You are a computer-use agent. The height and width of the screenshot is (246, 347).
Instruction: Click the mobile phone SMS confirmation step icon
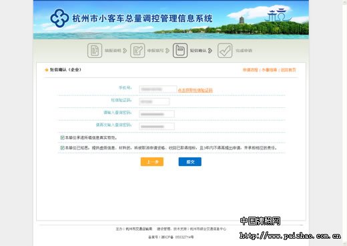coord(180,51)
